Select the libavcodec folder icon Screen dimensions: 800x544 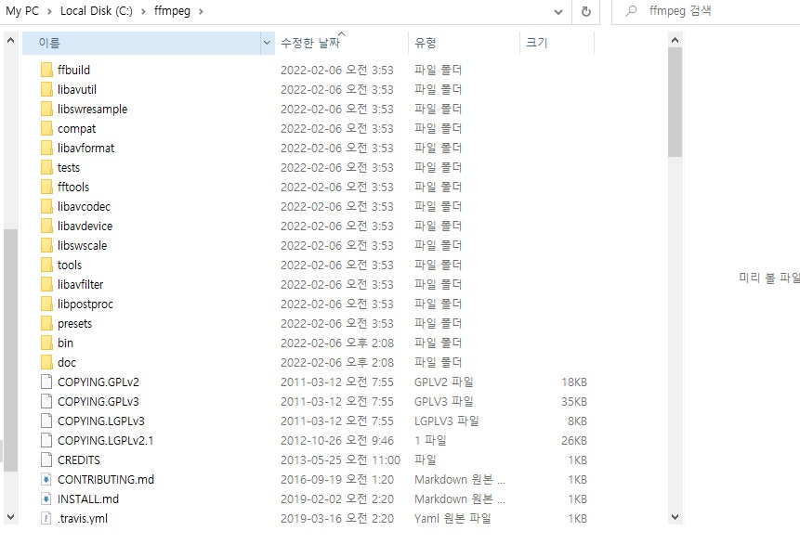click(46, 206)
